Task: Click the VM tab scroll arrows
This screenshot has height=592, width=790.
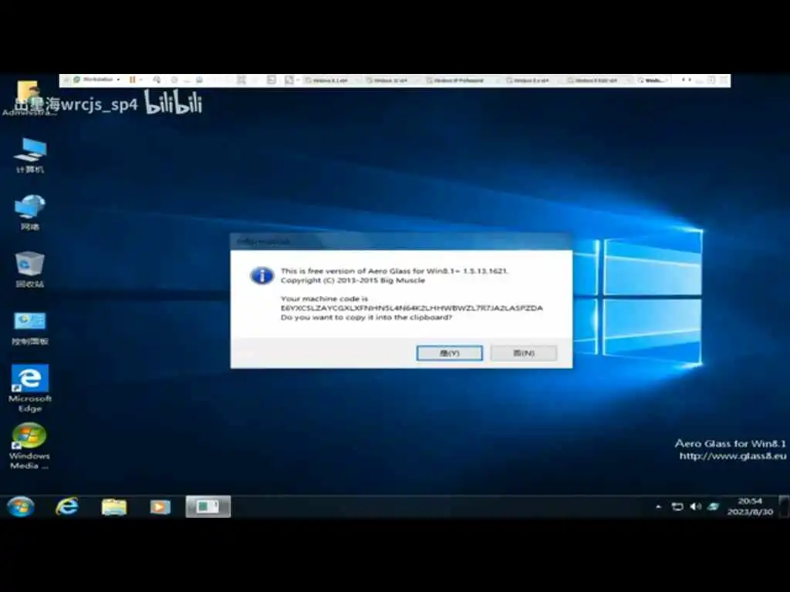Action: pos(686,79)
